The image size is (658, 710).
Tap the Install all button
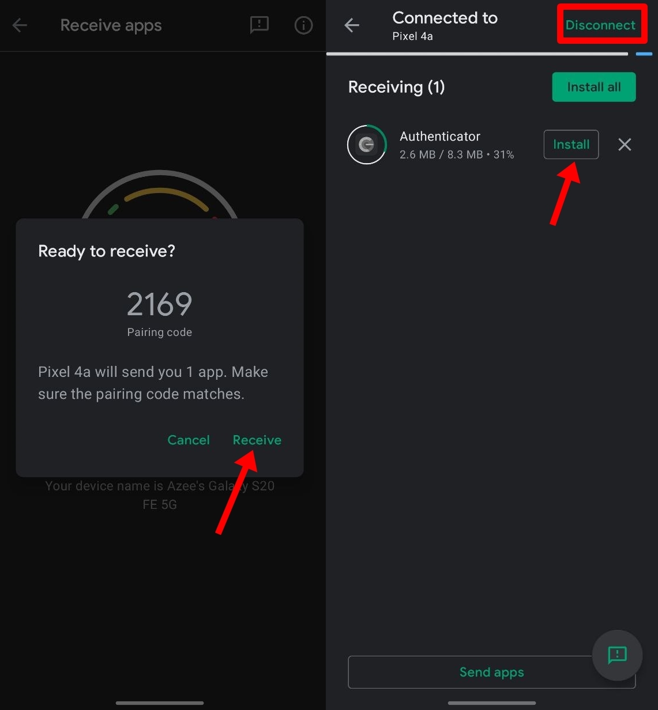(594, 87)
